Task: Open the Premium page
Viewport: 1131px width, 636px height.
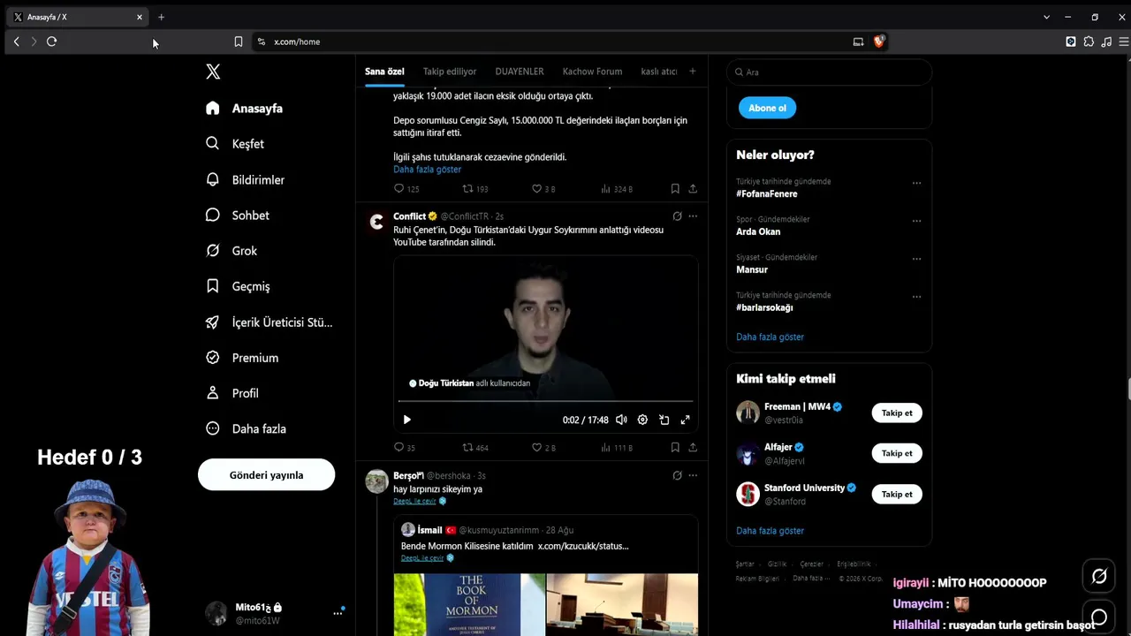Action: tap(242, 358)
